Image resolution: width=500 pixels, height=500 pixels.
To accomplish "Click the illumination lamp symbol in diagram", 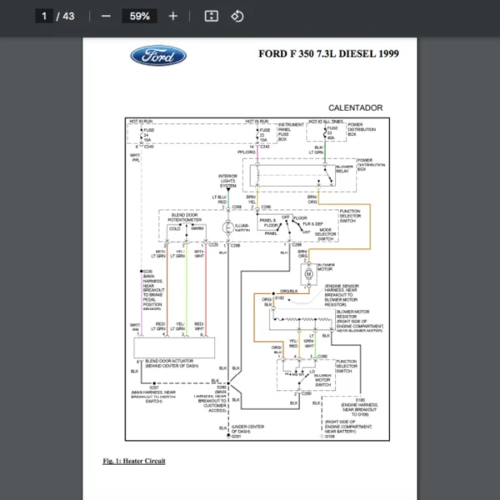I will coord(227,227).
